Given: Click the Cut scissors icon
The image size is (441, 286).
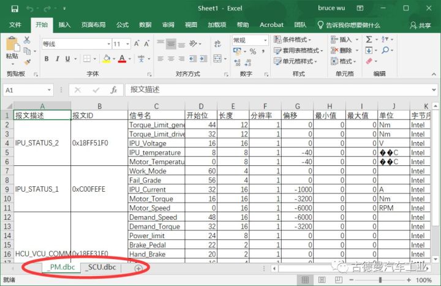Looking at the screenshot, I should pyautogui.click(x=27, y=40).
